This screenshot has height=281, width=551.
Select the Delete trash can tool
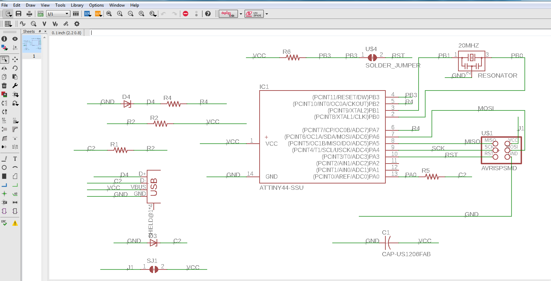(x=4, y=86)
